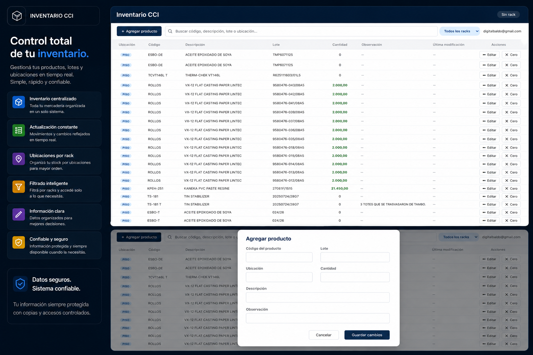Image resolution: width=533 pixels, height=355 pixels.
Task: Click the Información clara pencil icon
Action: (x=19, y=214)
